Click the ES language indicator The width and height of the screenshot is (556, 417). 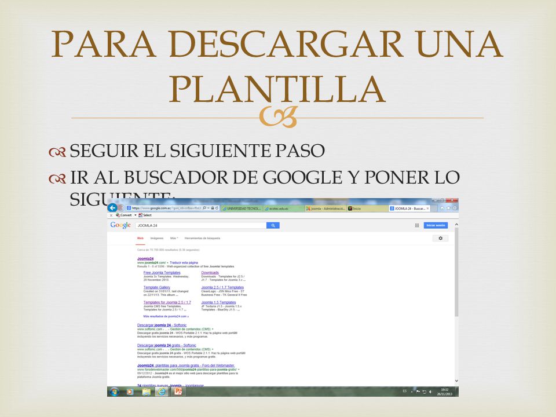(405, 392)
